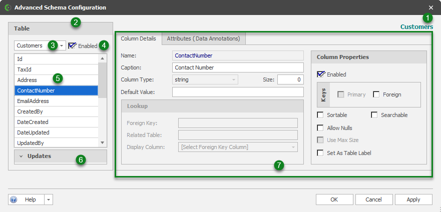Enable Allow Nulls for column

pyautogui.click(x=320, y=128)
